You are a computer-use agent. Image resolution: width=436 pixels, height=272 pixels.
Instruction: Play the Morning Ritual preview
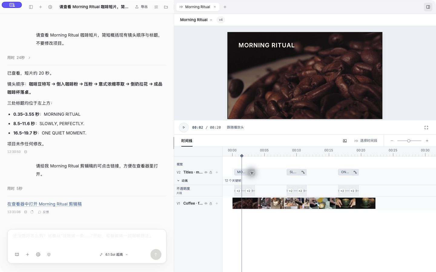(184, 128)
